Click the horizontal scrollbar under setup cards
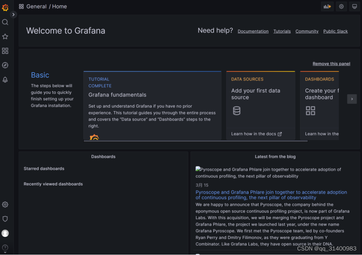362x255 pixels. tap(196, 141)
